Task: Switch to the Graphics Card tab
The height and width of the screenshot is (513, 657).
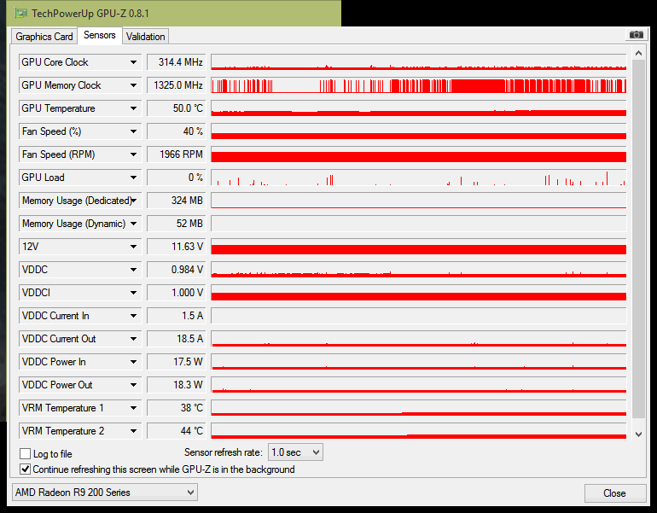Action: pyautogui.click(x=44, y=37)
